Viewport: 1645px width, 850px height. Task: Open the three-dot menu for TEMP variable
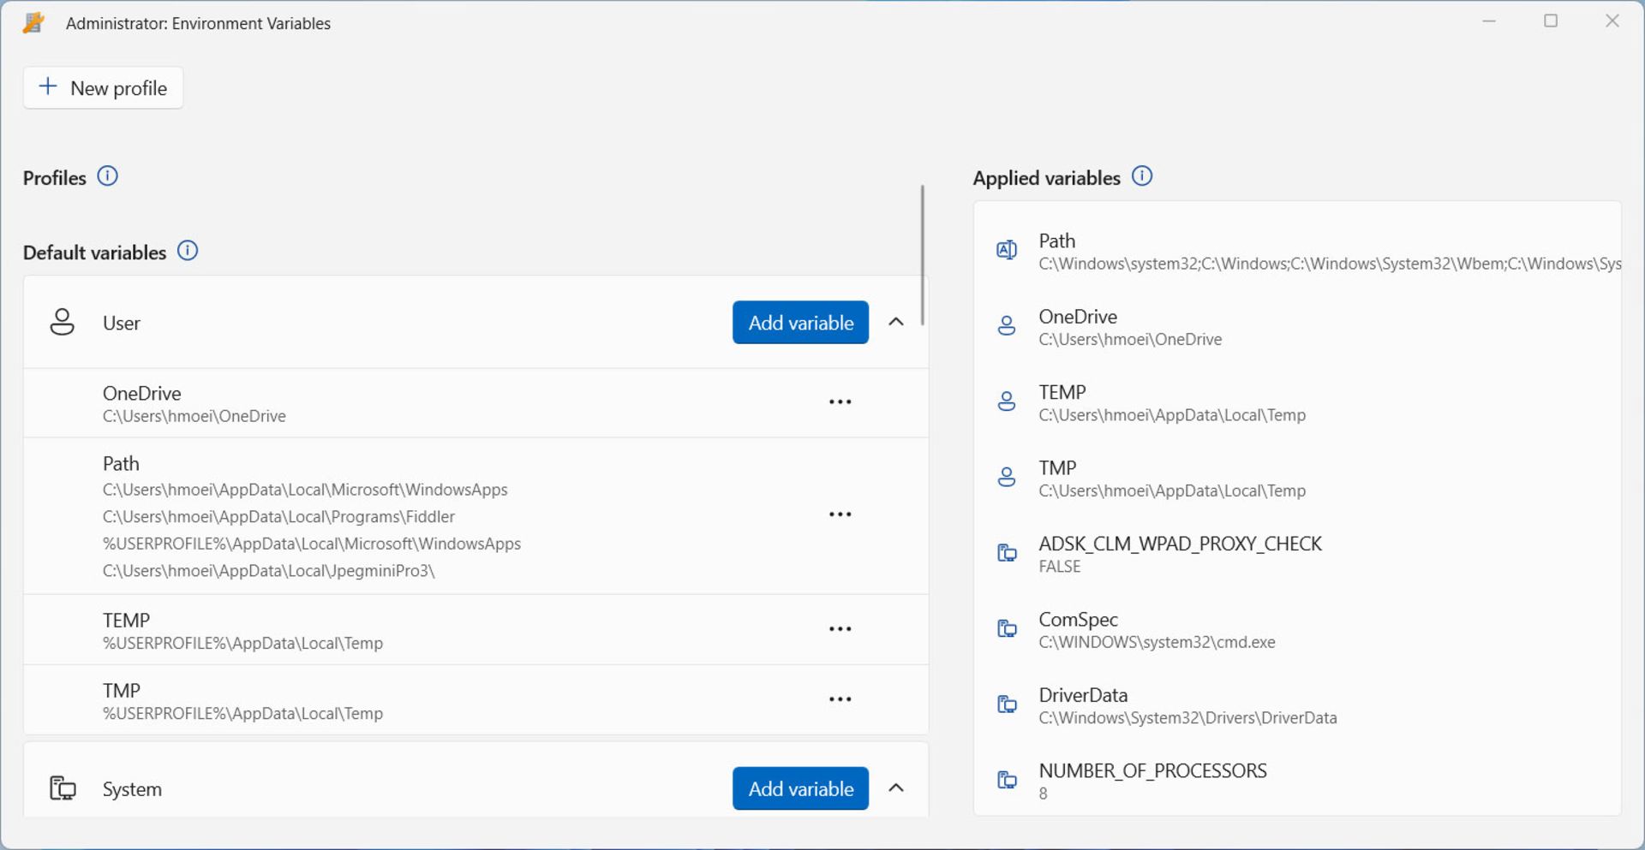click(840, 629)
